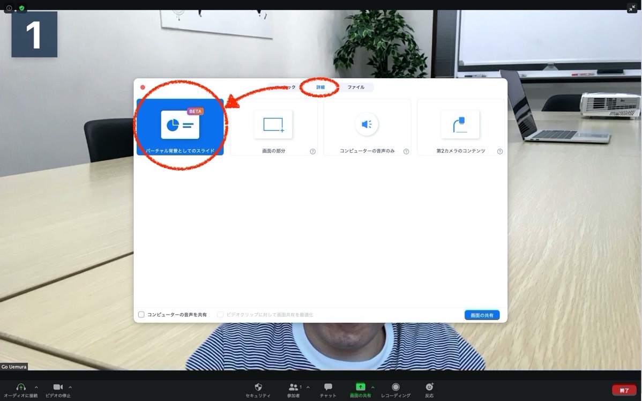Open meeting info icon at top-left
The image size is (642, 401).
point(9,8)
